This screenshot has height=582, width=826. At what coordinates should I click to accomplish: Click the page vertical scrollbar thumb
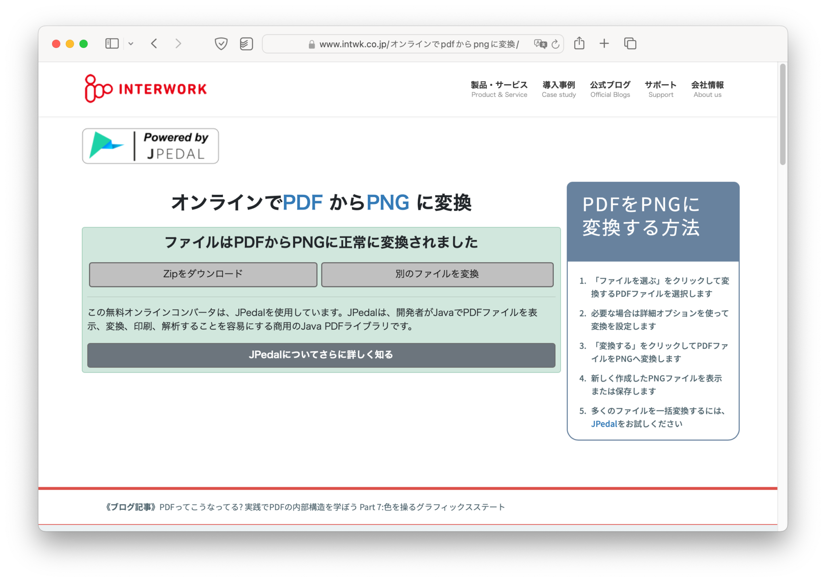(x=782, y=114)
